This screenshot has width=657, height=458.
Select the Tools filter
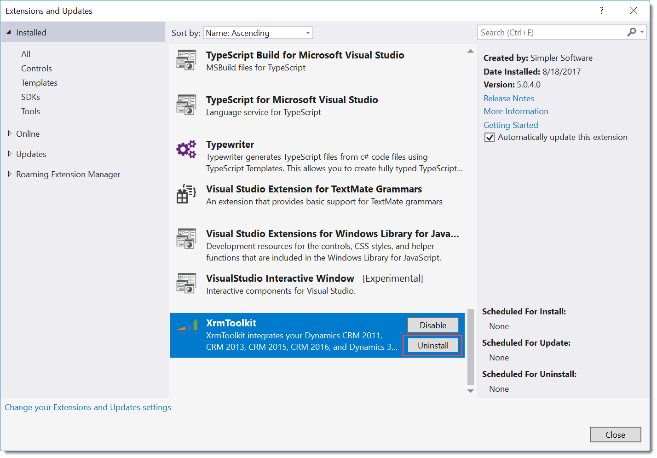30,111
